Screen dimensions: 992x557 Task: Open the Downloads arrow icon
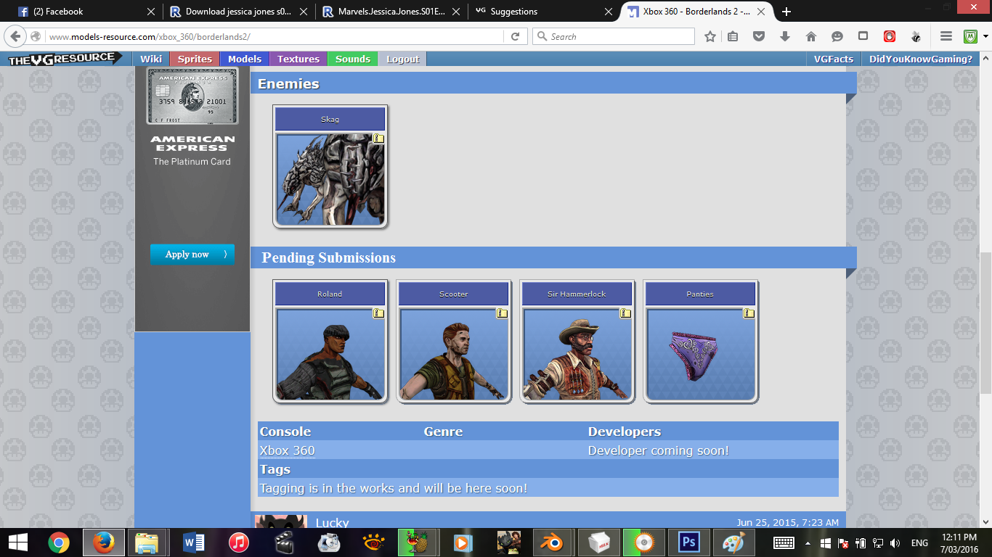[x=785, y=36]
